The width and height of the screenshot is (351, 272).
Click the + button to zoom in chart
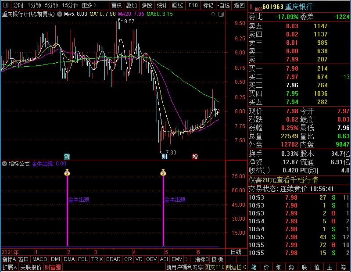[x=231, y=259]
